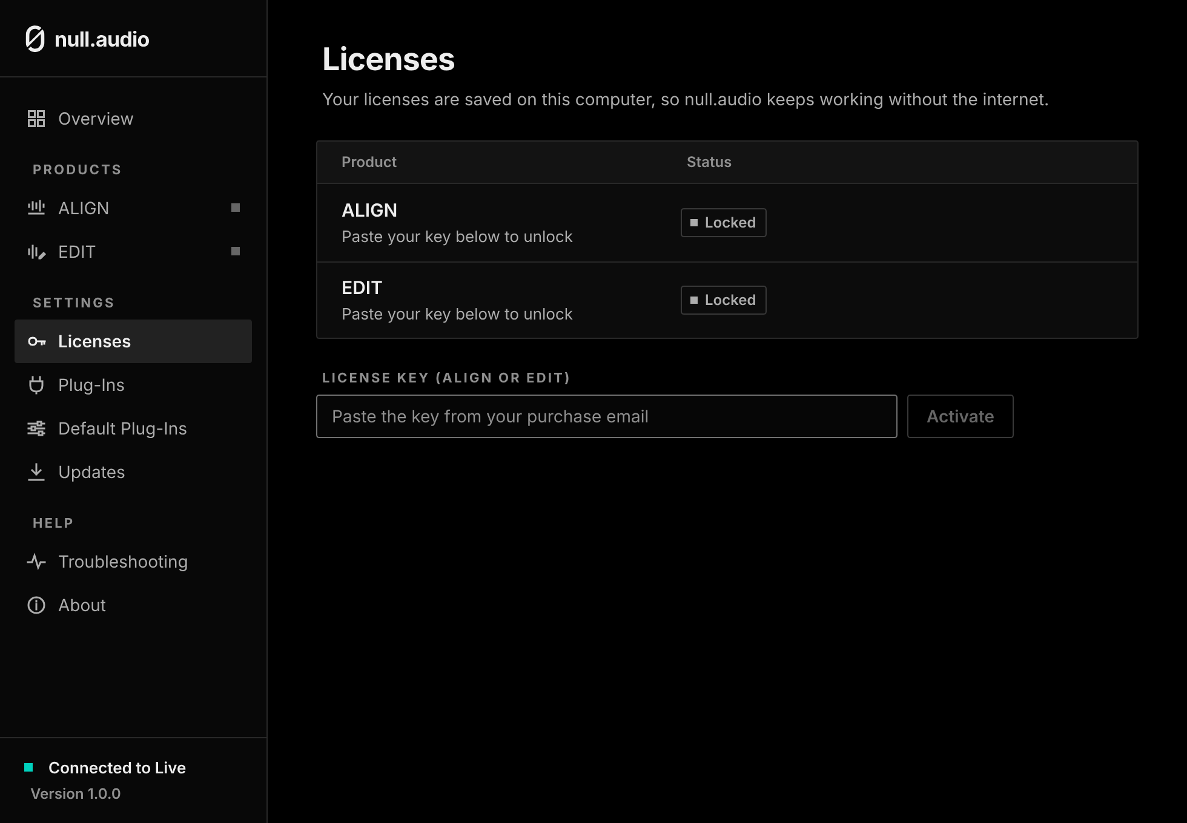This screenshot has height=823, width=1187.
Task: Click the Status column header
Action: (709, 162)
